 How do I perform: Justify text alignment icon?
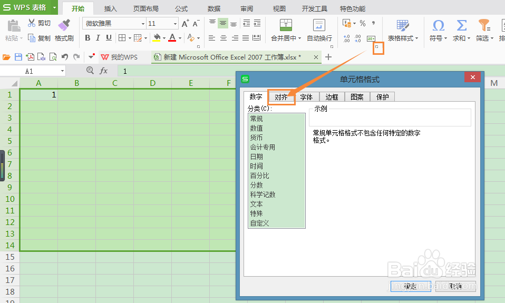(246, 38)
